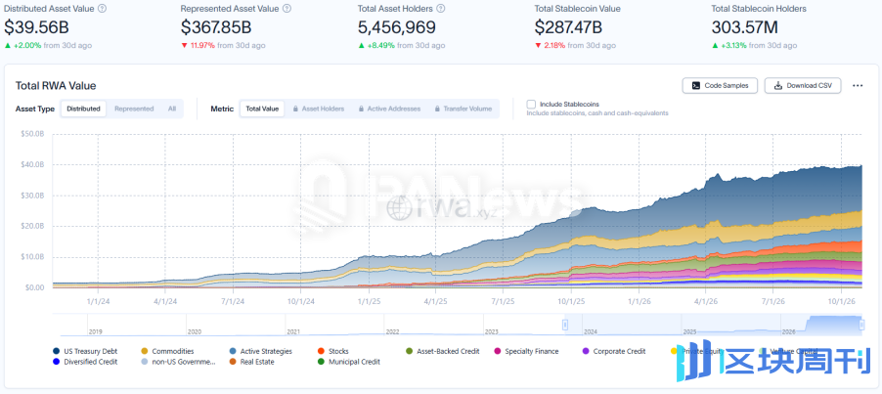Click the Municipal Credit legend color dot
This screenshot has height=394, width=882.
(321, 362)
